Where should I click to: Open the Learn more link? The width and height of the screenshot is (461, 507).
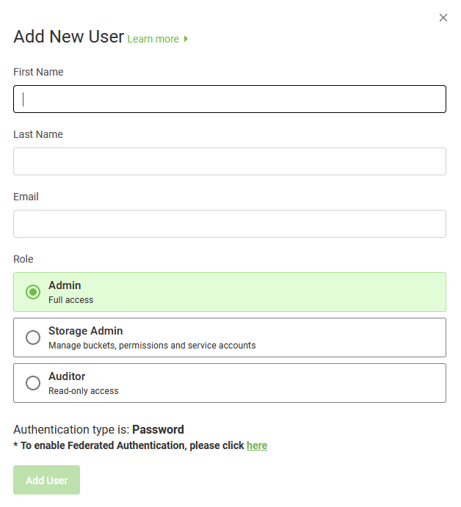[153, 39]
